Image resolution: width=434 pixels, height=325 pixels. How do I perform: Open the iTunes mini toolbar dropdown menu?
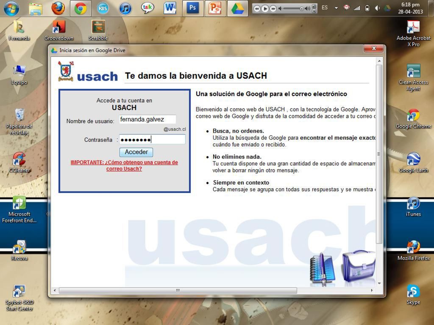(x=314, y=11)
